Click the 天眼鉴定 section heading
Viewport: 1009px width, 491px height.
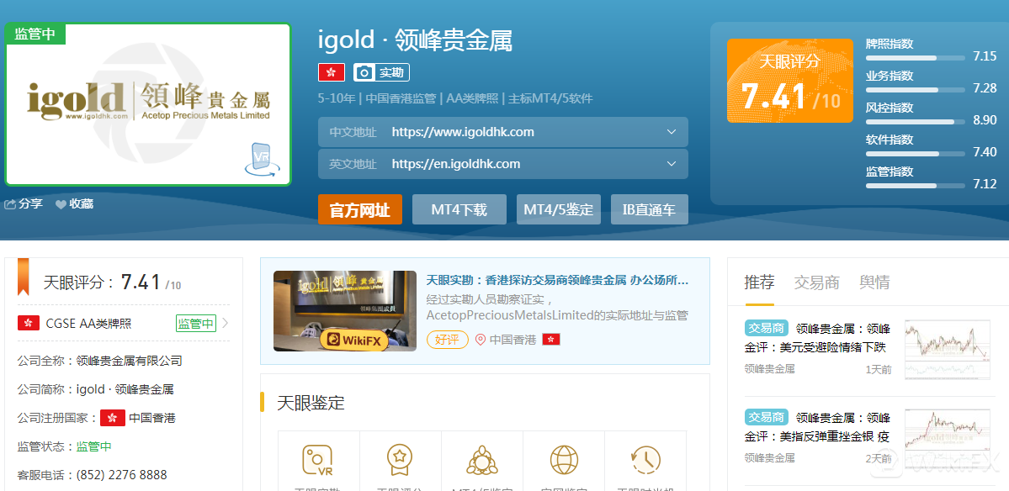point(311,403)
